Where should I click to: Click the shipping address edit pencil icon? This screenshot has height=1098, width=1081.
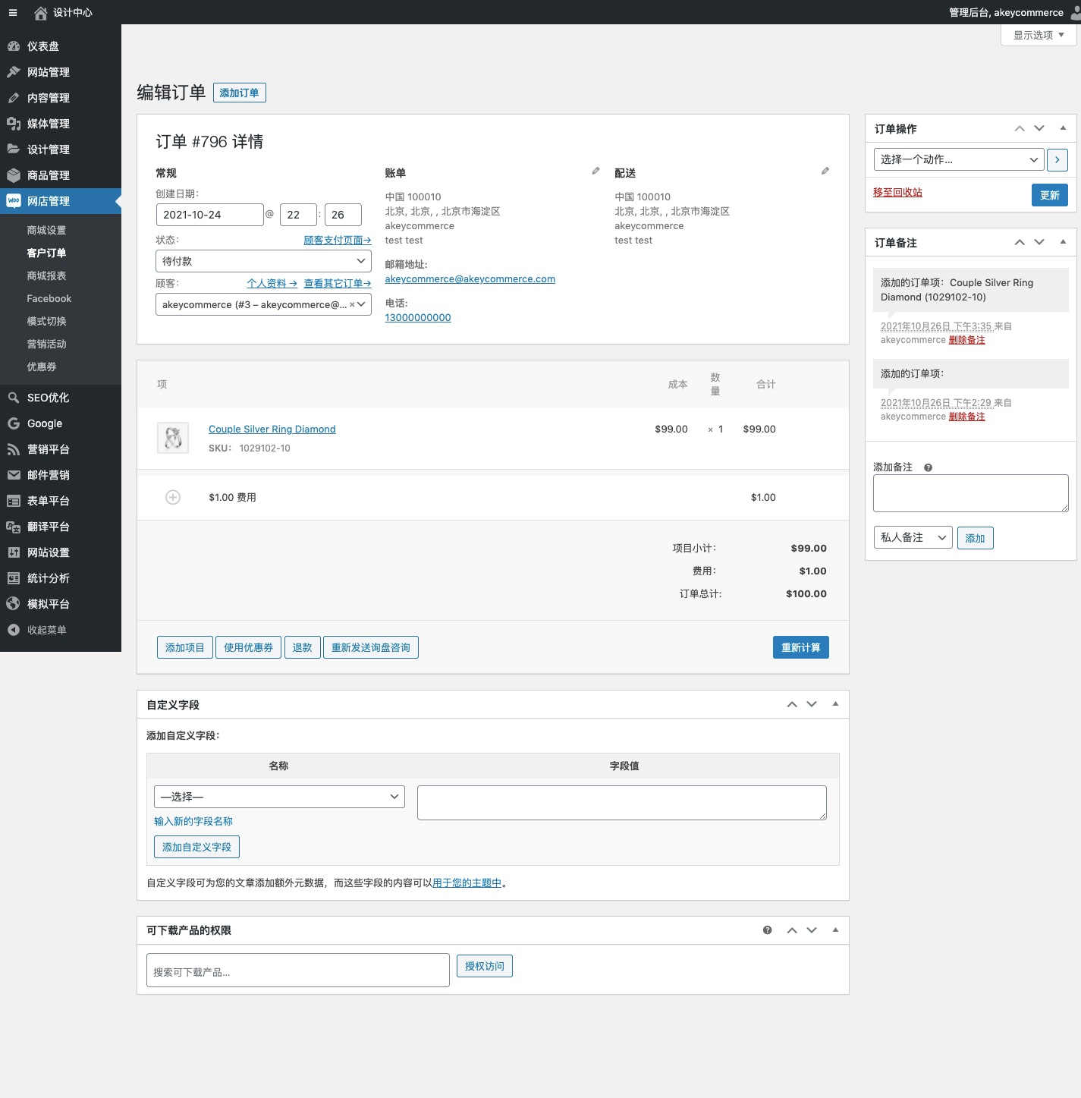pos(825,171)
